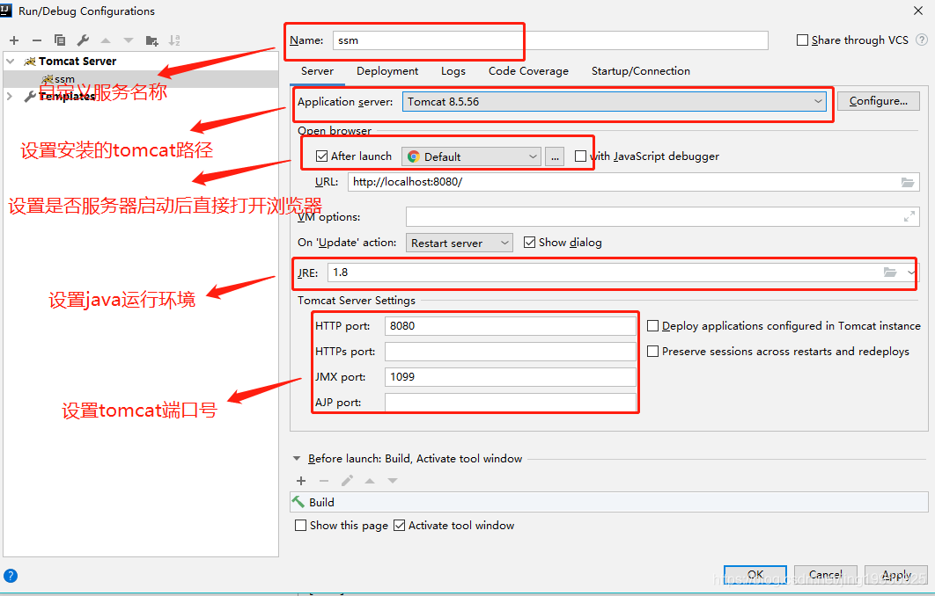Click the HTTP port field
This screenshot has height=596, width=935.
click(x=511, y=325)
